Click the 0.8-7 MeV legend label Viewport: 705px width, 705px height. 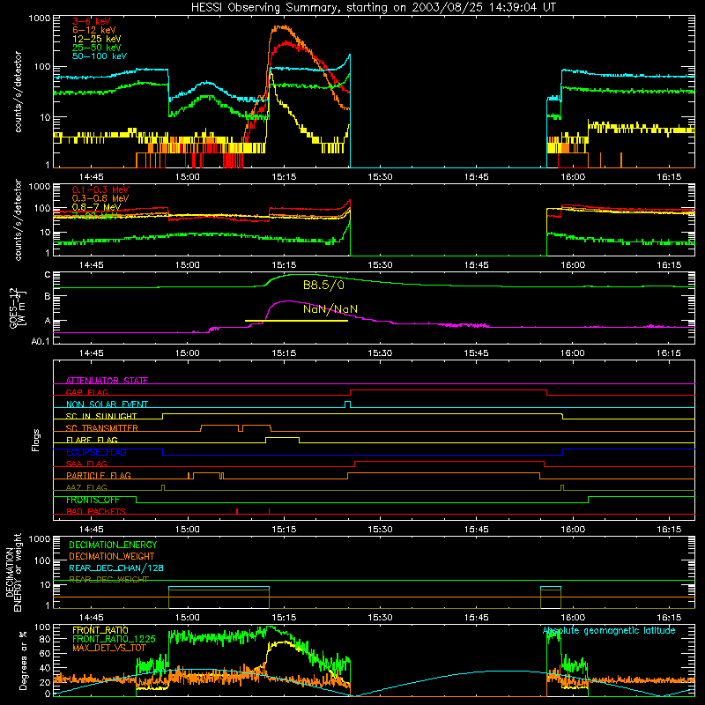point(96,207)
